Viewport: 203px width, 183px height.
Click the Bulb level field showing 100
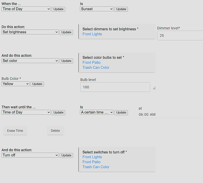[115, 87]
